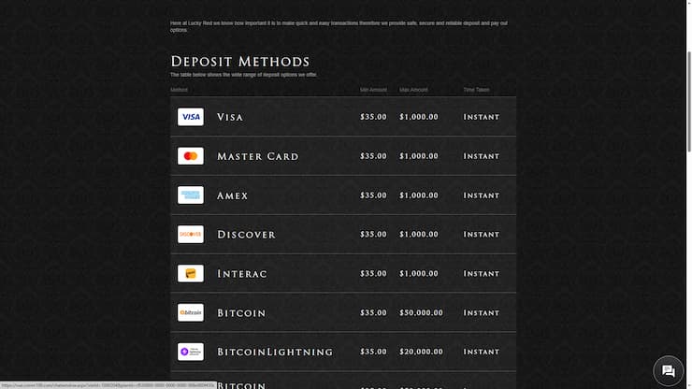Click the Interac method name

pyautogui.click(x=242, y=274)
